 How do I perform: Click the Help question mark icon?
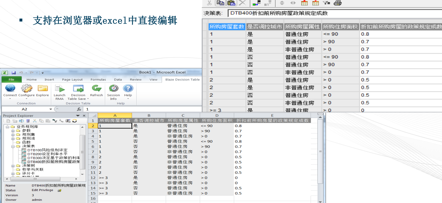tap(128, 88)
